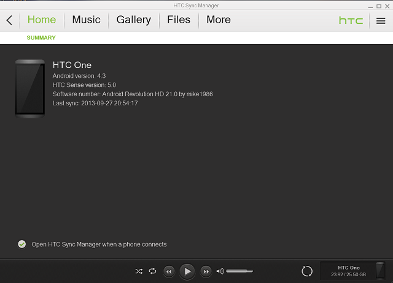The width and height of the screenshot is (393, 283).
Task: Click the 23.92 / 25.50 GB storage text
Action: click(x=348, y=274)
